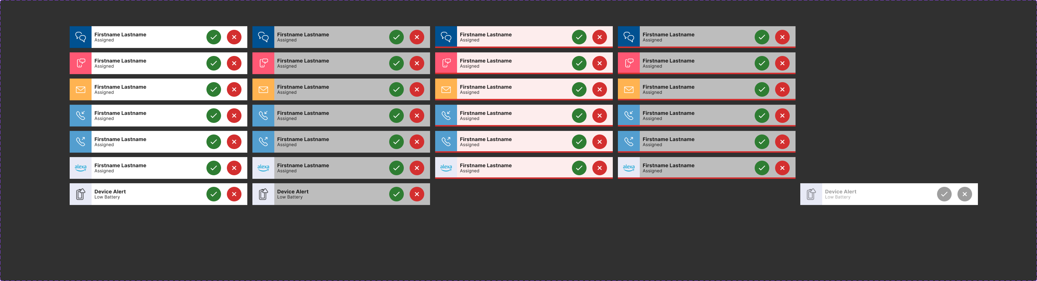Image resolution: width=1037 pixels, height=281 pixels.
Task: Reject the chat assignment on the red-underlined gray card
Action: click(x=782, y=37)
